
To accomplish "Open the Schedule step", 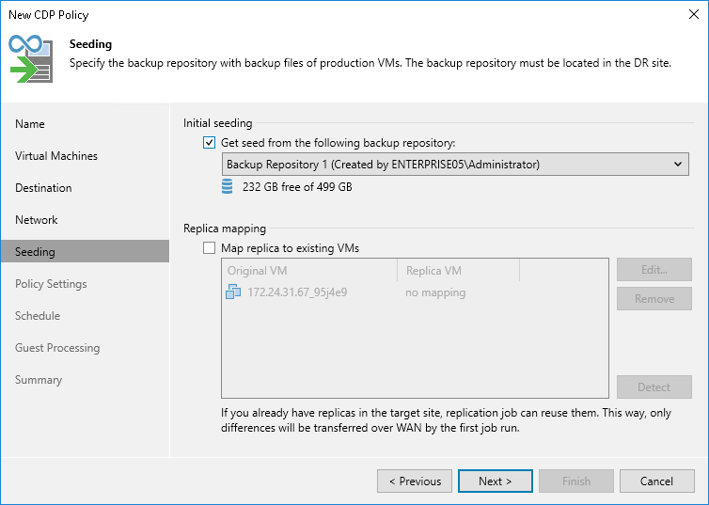I will (38, 316).
